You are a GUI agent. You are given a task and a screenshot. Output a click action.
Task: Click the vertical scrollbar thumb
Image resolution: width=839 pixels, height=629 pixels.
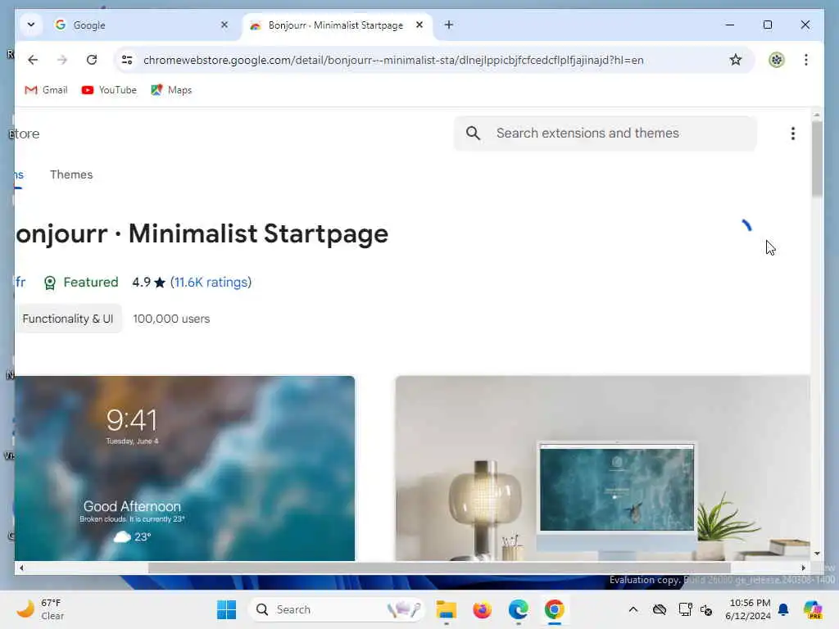coord(817,159)
